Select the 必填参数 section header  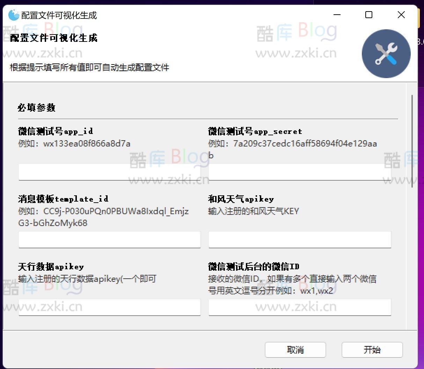click(x=36, y=108)
